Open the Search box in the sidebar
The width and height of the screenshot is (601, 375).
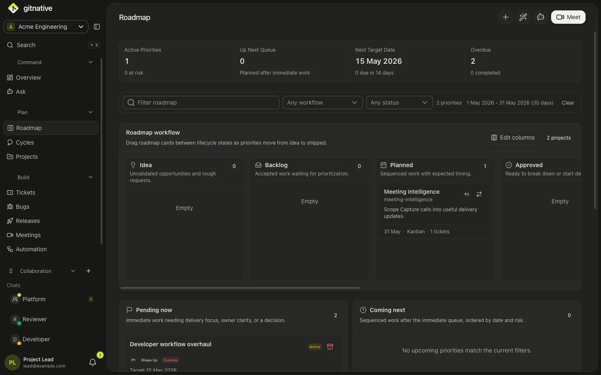click(x=53, y=45)
